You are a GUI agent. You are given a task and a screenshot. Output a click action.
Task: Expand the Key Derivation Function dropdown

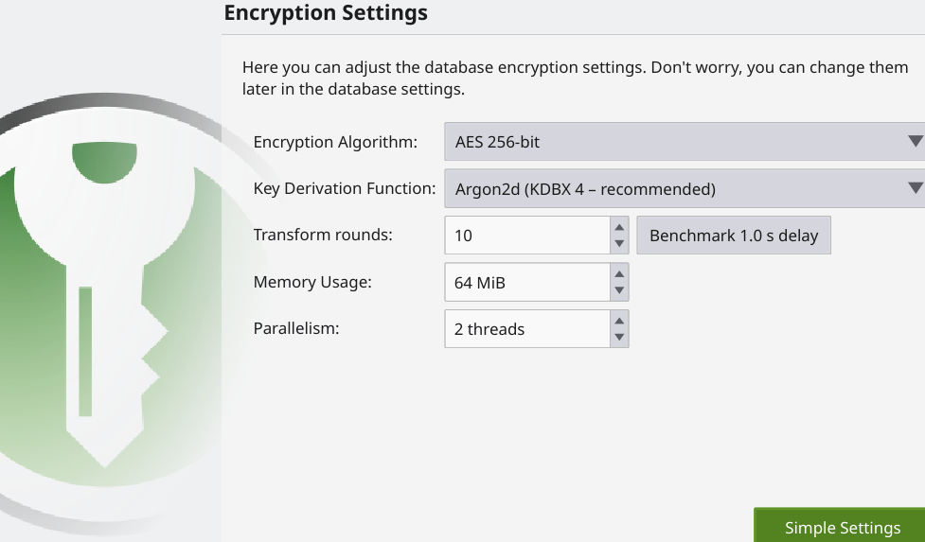pos(684,188)
